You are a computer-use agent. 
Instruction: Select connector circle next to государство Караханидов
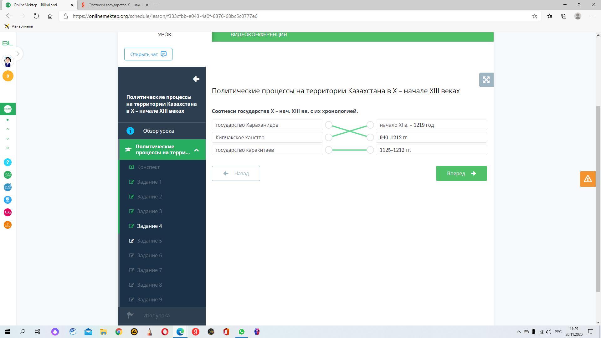coord(328,125)
